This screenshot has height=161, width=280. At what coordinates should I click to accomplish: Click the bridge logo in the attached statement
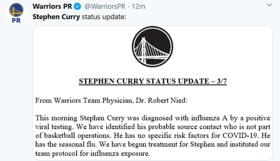pos(152,47)
